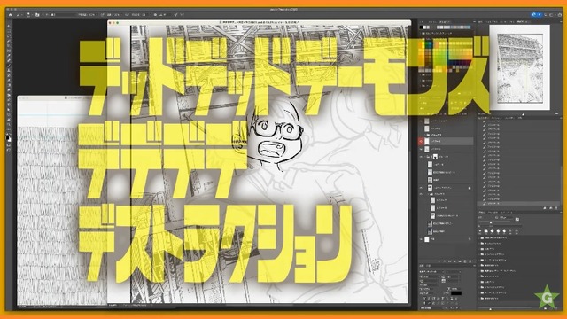Expand the last brush folder in Brushes panel
The width and height of the screenshot is (567, 319).
click(x=480, y=298)
